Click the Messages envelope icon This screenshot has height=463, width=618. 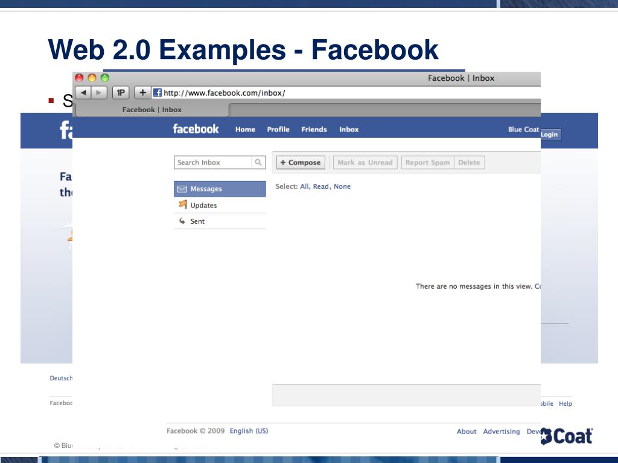click(x=182, y=189)
